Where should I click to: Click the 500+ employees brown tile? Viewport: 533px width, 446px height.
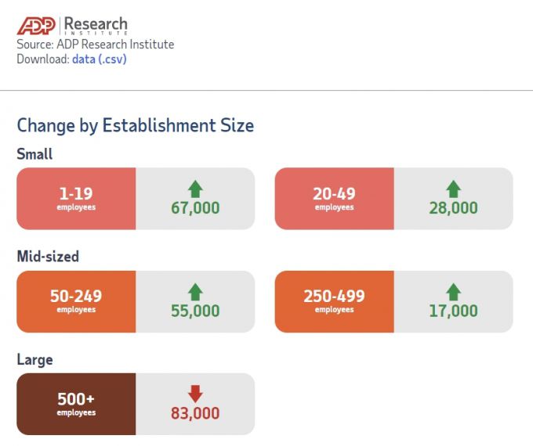(76, 404)
